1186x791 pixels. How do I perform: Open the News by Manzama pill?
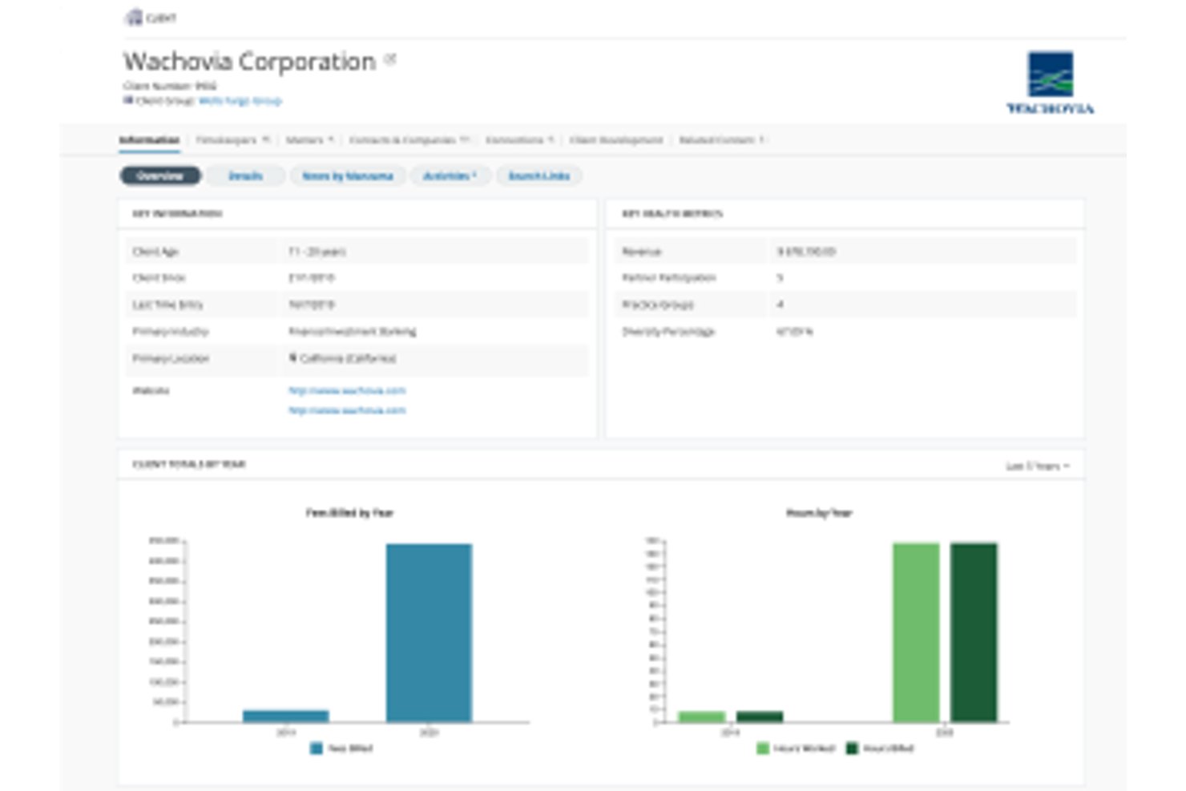(x=348, y=176)
